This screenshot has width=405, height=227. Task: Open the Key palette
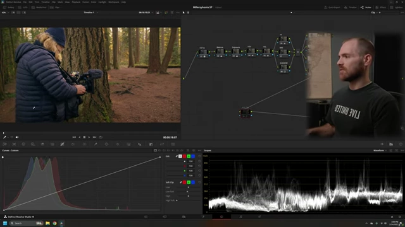coord(151,144)
